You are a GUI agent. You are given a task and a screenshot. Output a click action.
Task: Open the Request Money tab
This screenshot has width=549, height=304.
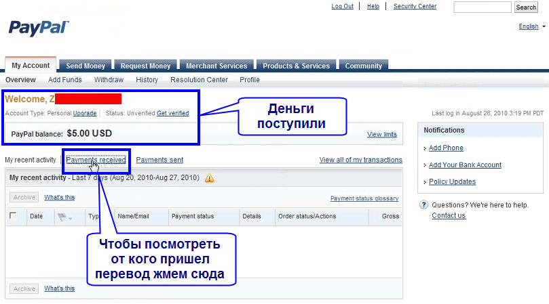(145, 66)
